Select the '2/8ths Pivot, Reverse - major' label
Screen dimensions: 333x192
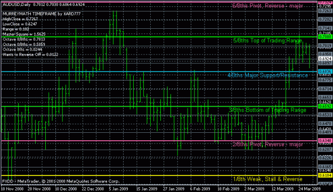(267, 145)
